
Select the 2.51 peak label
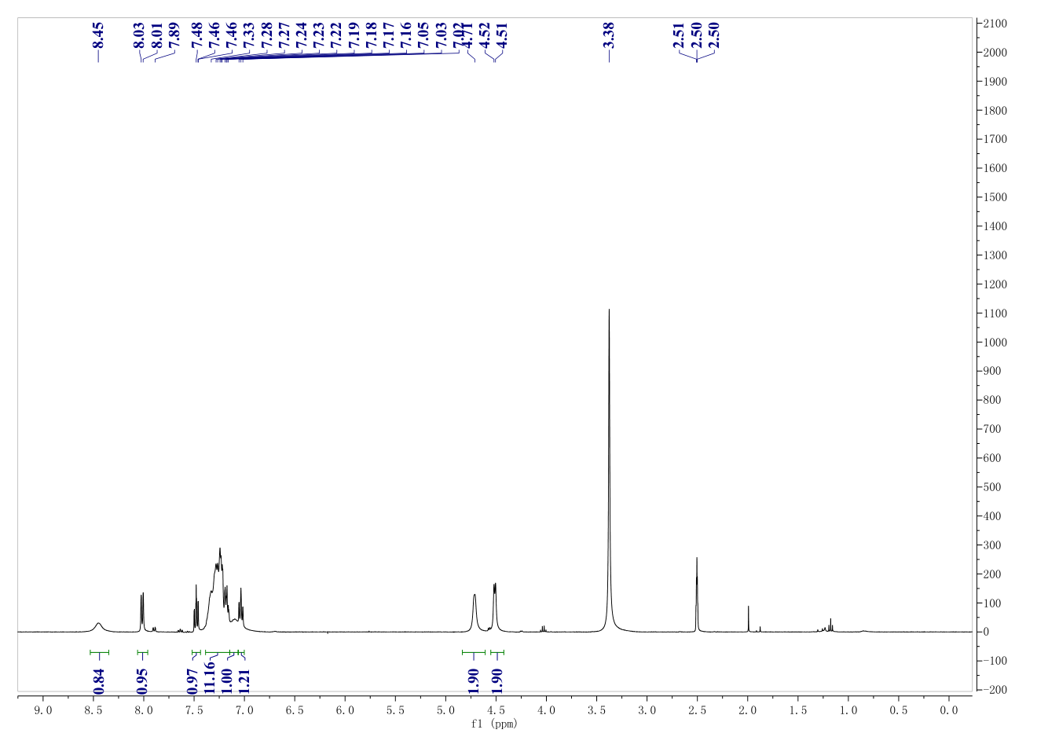pos(679,35)
